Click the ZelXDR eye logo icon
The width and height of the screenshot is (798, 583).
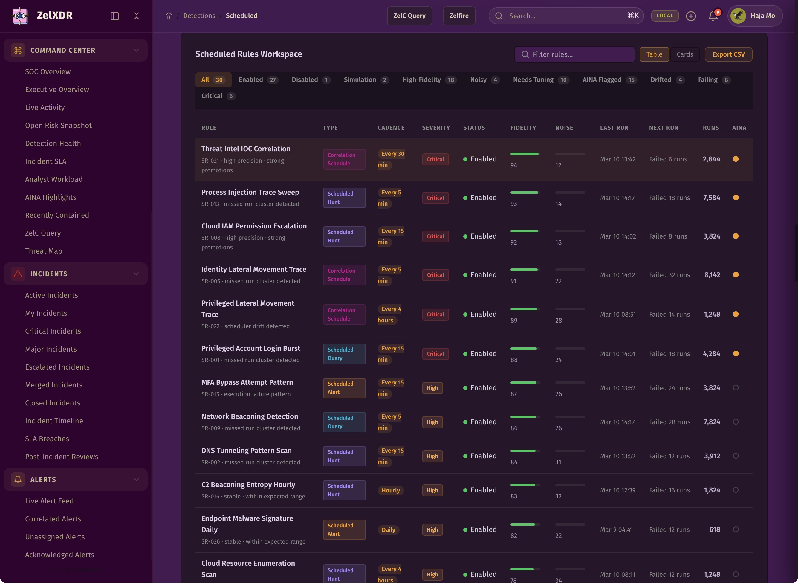(20, 16)
